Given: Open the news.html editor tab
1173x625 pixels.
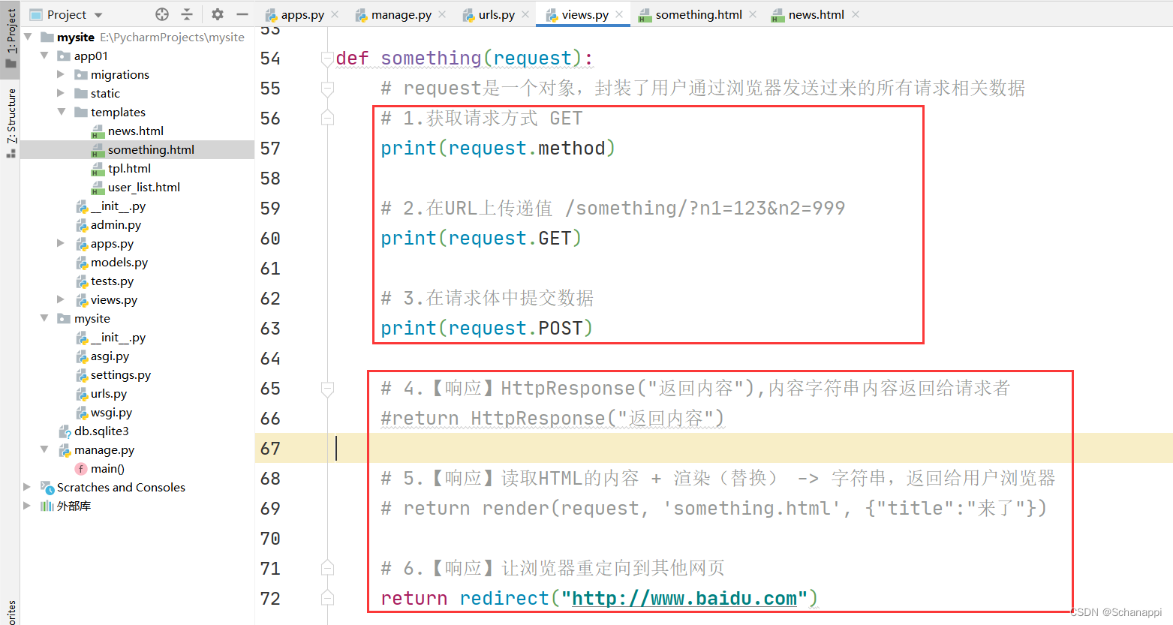Looking at the screenshot, I should (816, 14).
